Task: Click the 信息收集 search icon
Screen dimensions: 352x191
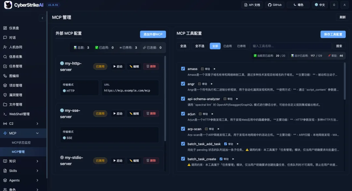Action: [x=5, y=57]
